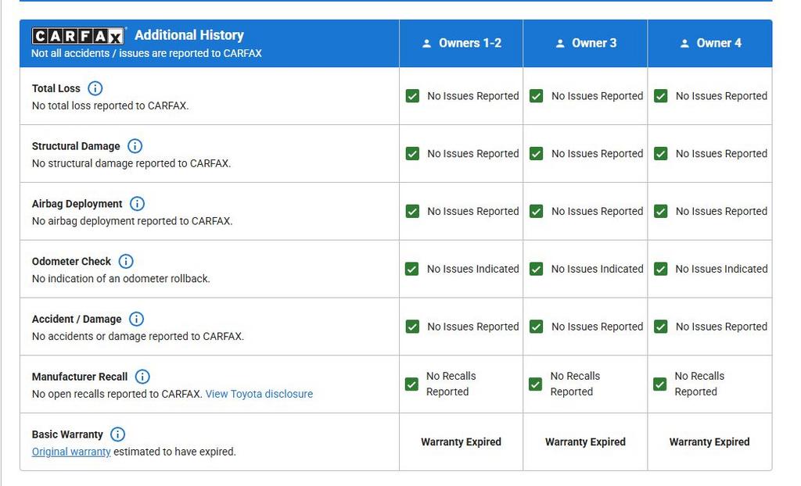
Task: Select the Owners 1-2 column header
Action: pyautogui.click(x=462, y=44)
